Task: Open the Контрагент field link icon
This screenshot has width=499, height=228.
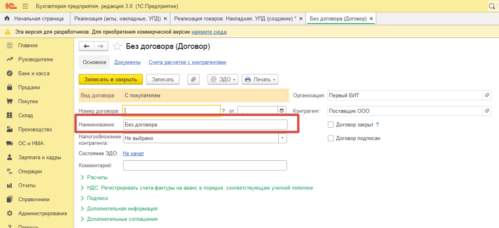Action: pos(488,111)
